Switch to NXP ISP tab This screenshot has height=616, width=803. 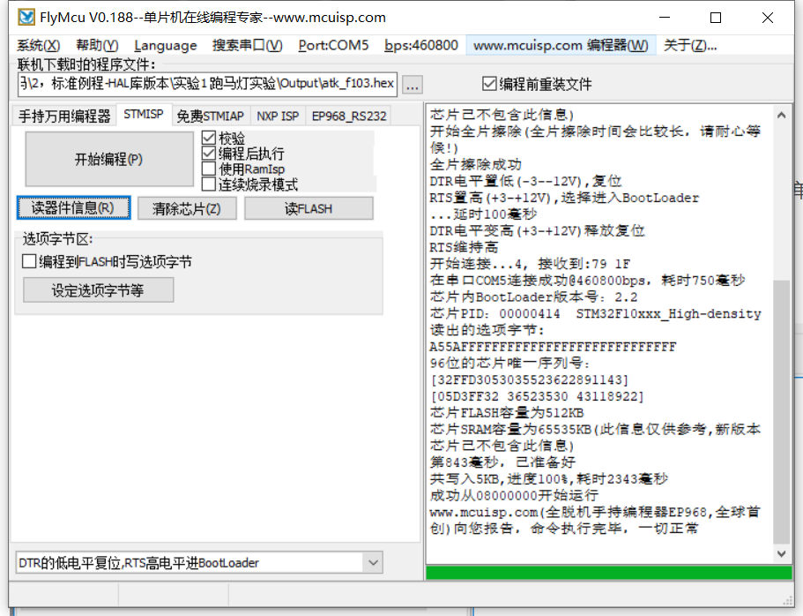[x=278, y=116]
